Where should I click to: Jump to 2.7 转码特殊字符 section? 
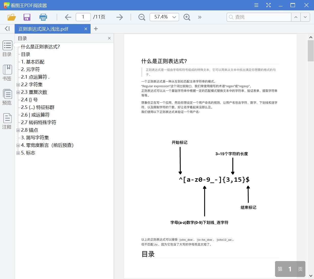(38, 122)
